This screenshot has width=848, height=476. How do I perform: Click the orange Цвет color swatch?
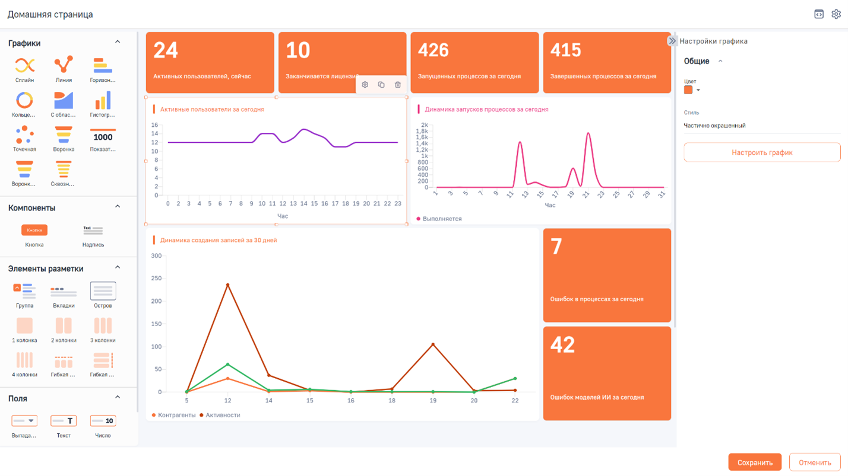click(688, 90)
